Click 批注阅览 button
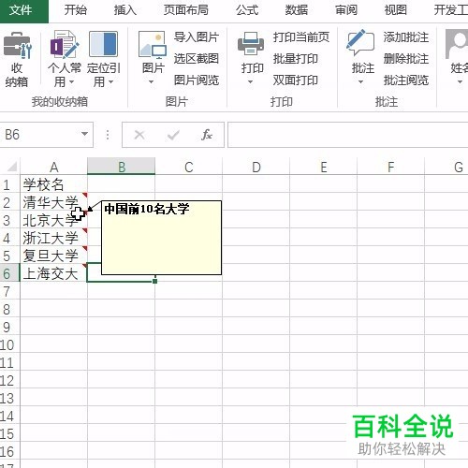468x468 pixels. point(406,80)
